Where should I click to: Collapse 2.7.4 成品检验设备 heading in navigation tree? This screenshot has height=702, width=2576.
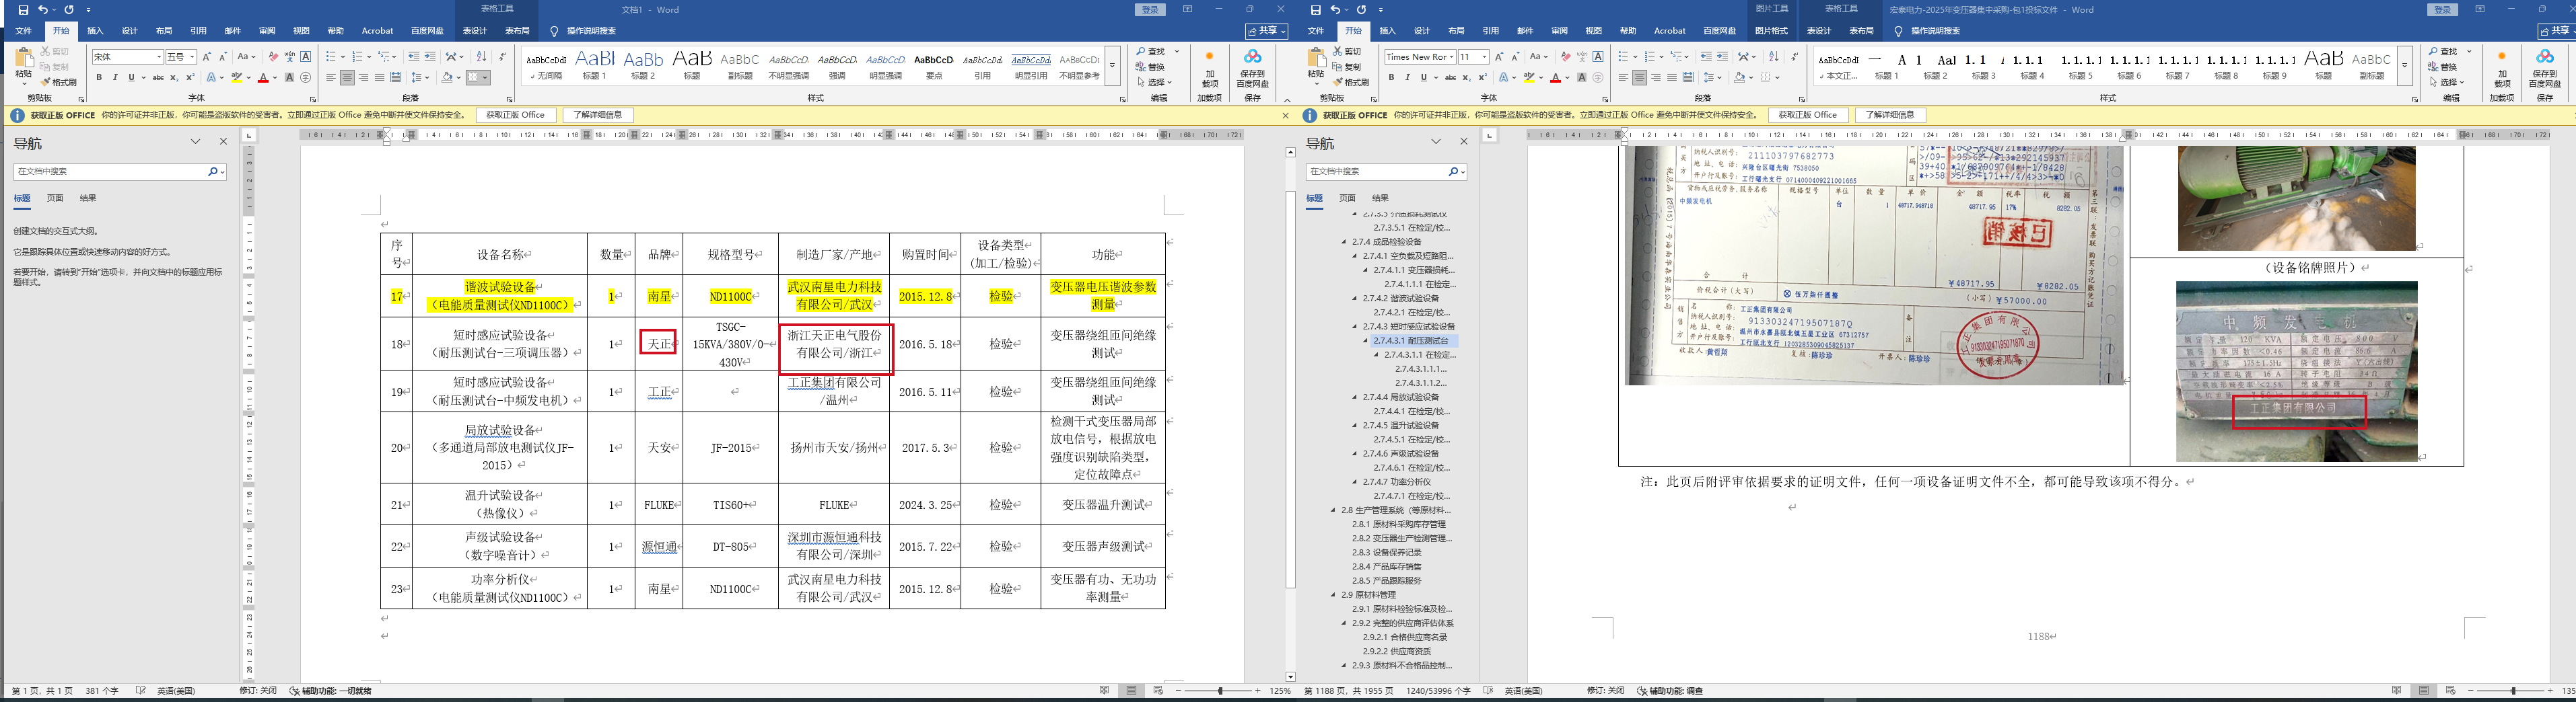[x=1344, y=241]
